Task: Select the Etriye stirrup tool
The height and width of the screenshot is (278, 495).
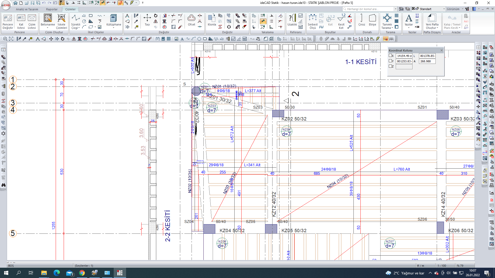Action: click(372, 20)
